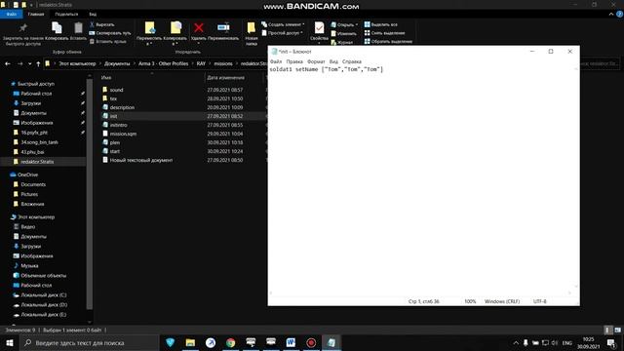The image size is (624, 351).
Task: Copy path of selected file
Action: (x=110, y=33)
